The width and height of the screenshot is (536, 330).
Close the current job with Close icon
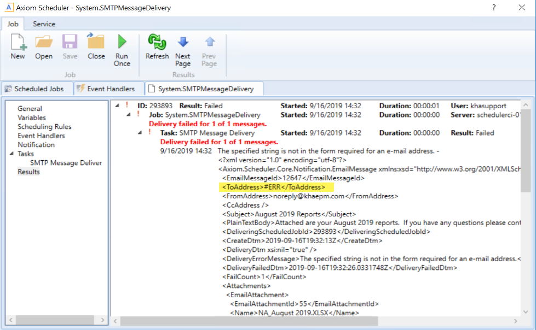96,42
